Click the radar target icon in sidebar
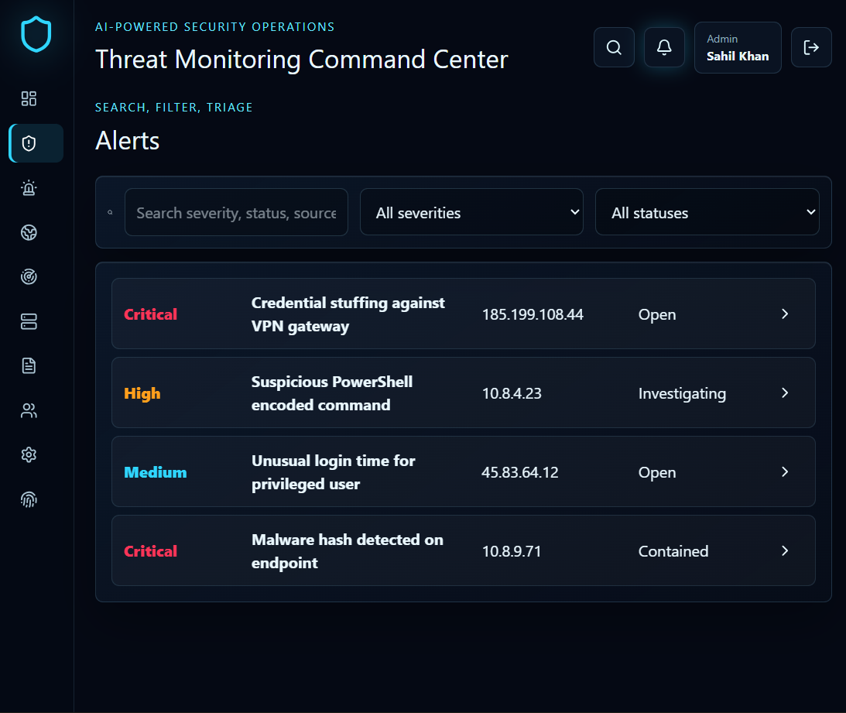The width and height of the screenshot is (846, 713). pos(29,277)
